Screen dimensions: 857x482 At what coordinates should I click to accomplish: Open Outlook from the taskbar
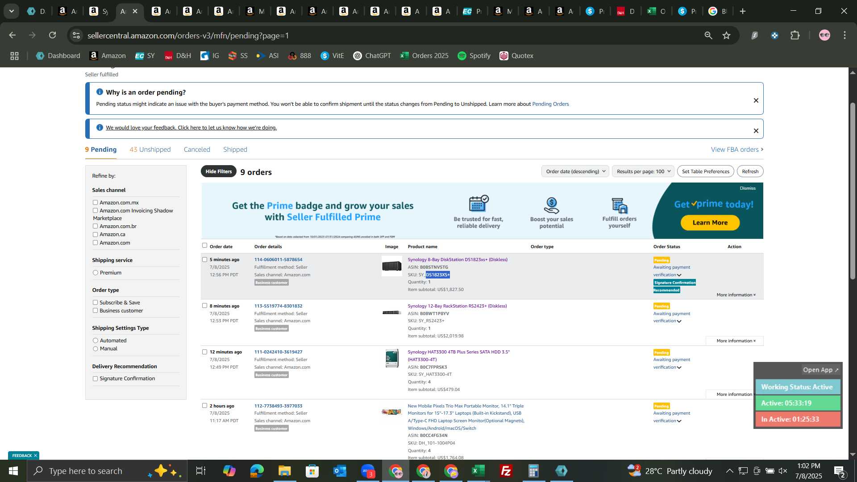pyautogui.click(x=340, y=471)
